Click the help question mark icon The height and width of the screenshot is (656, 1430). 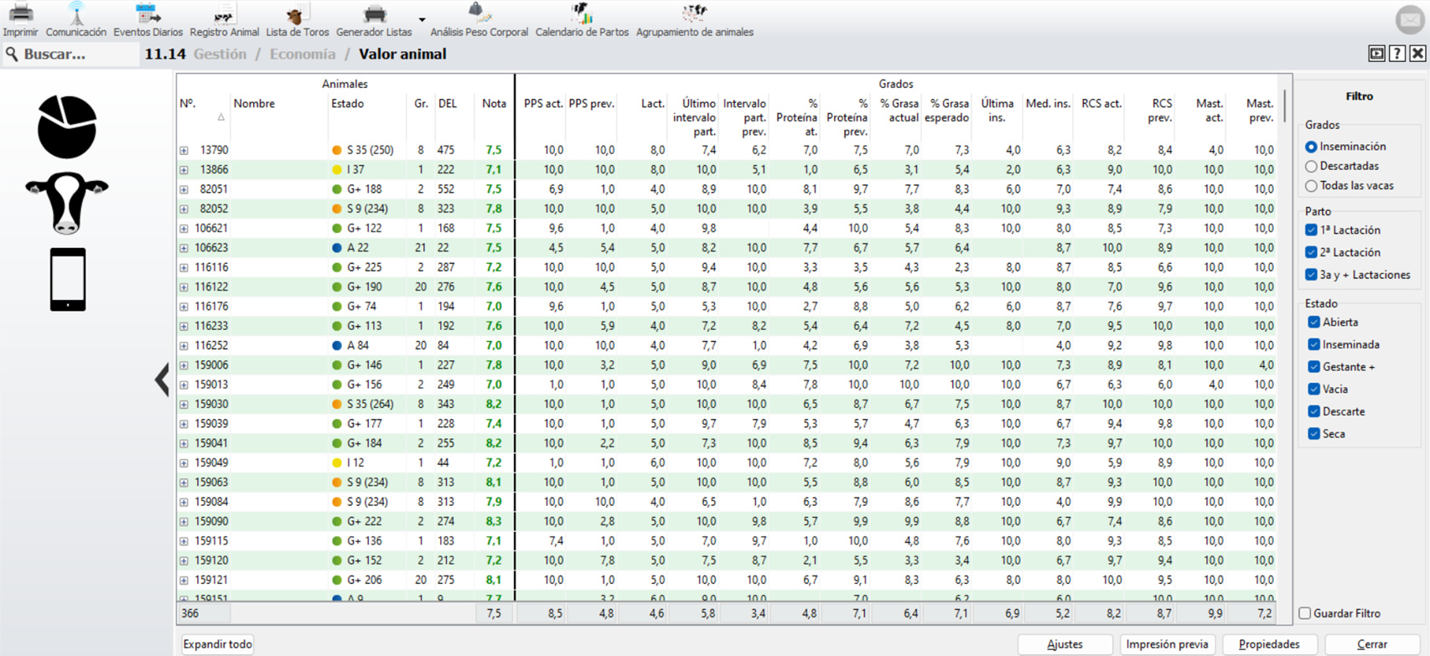coord(1397,54)
